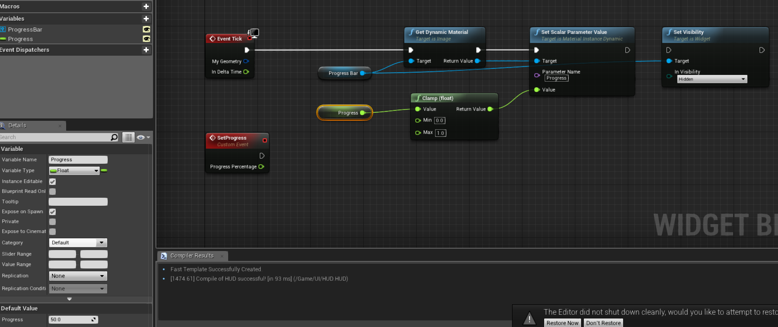Click the Event Tick execution output pin
Screen dimensions: 778x327
point(247,50)
